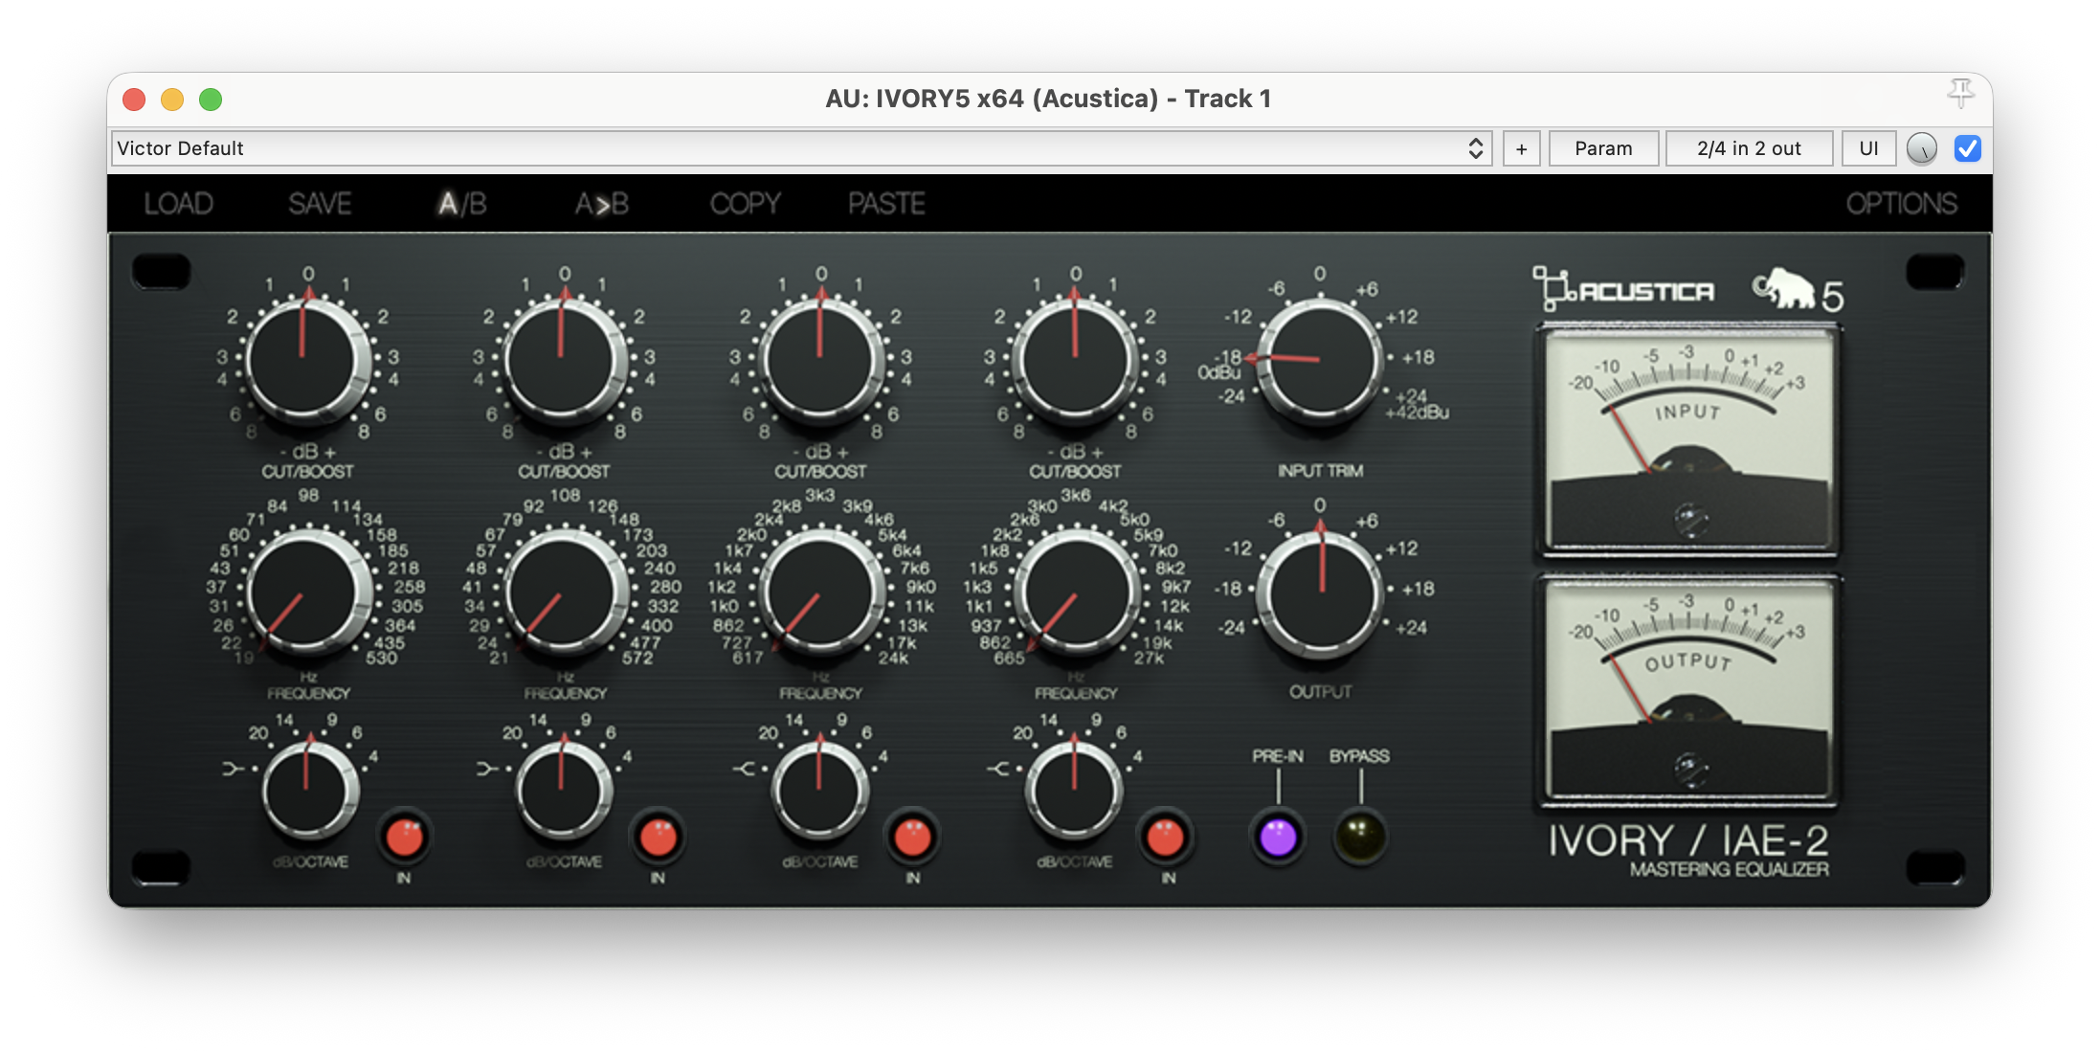Toggle A/B comparison

tap(462, 203)
